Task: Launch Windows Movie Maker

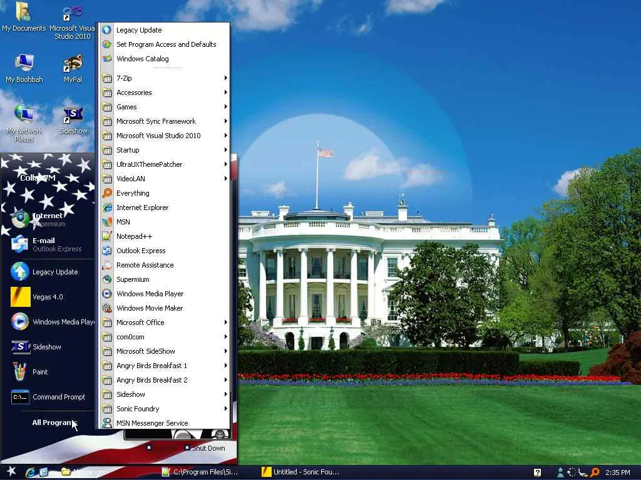Action: point(163,308)
